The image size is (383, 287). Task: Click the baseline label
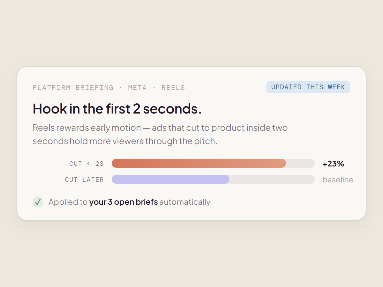click(x=338, y=180)
